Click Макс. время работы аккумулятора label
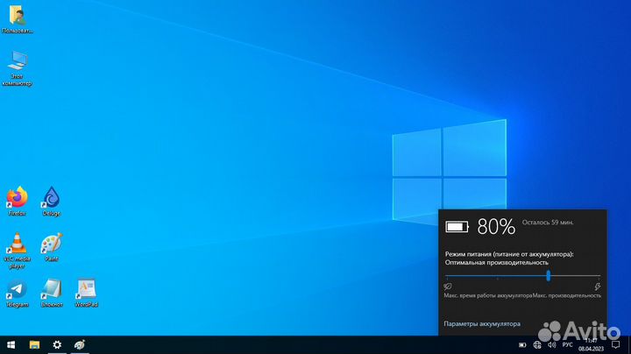The width and height of the screenshot is (631, 354). tap(488, 295)
